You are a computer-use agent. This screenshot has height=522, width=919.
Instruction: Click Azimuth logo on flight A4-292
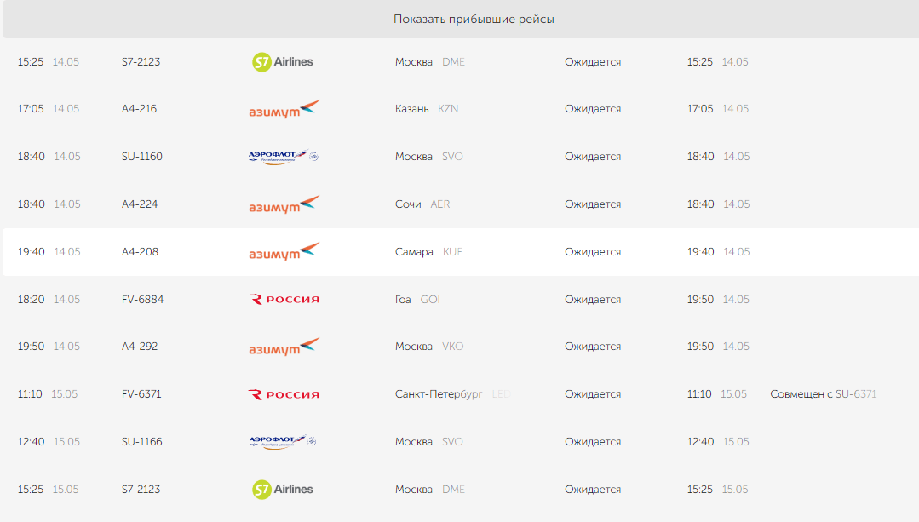(x=284, y=347)
